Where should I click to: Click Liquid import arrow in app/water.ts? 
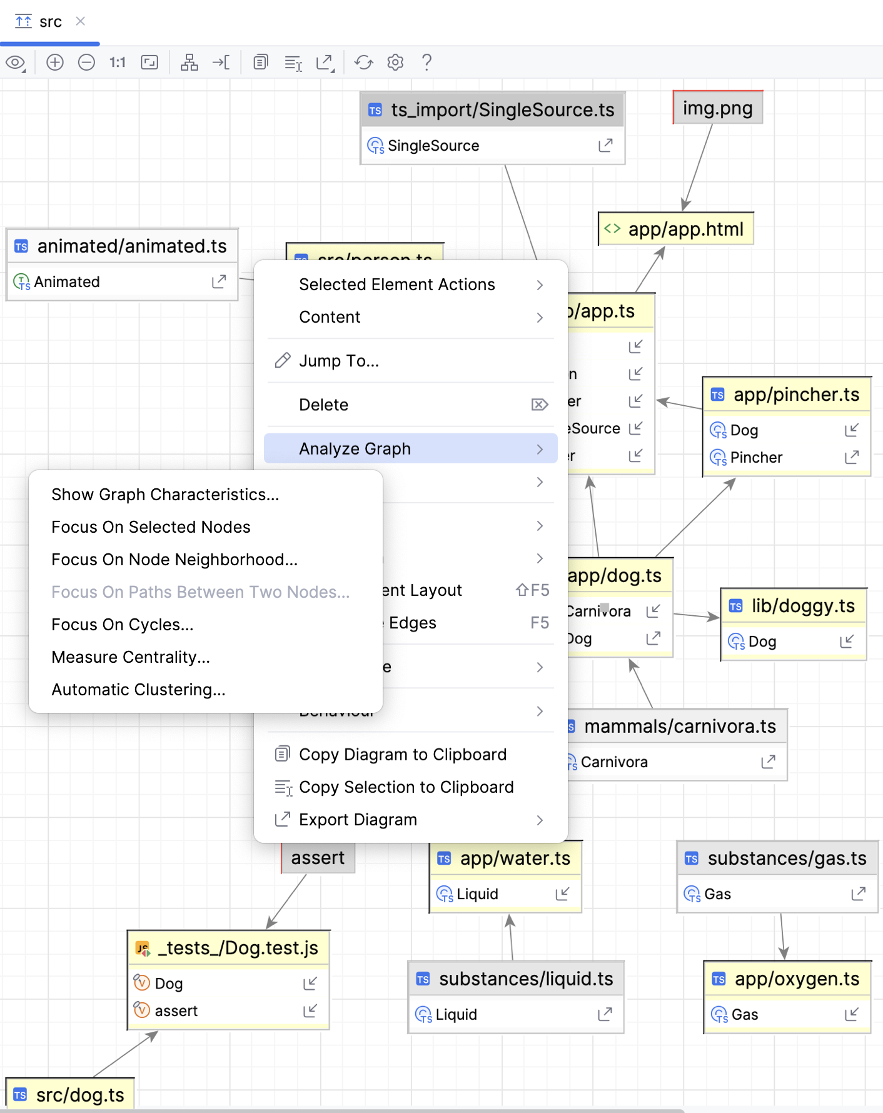click(x=562, y=894)
